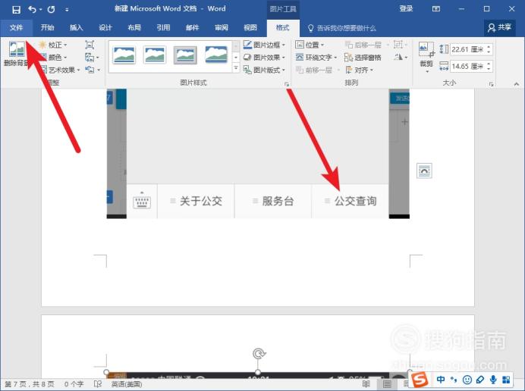Click the Save icon in quick access toolbar

click(x=16, y=9)
